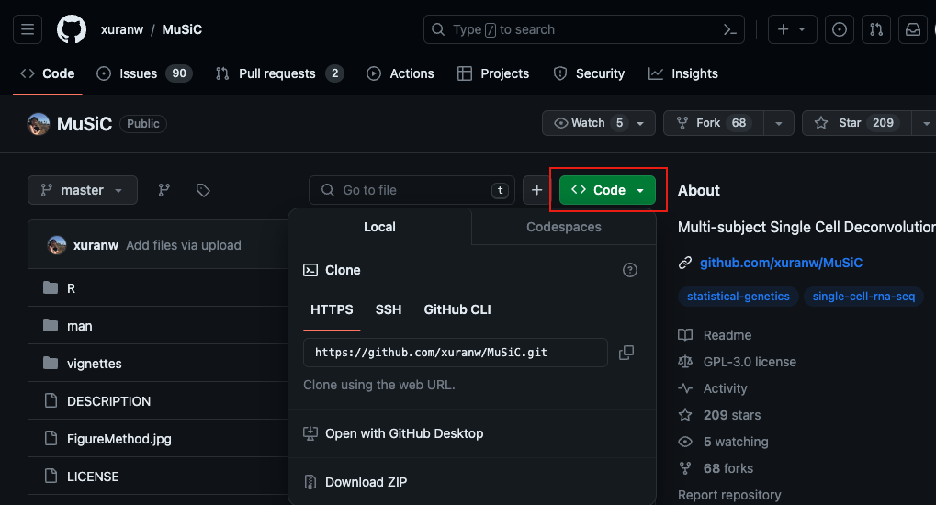Click Open with GitHub Desktop
Image resolution: width=936 pixels, height=505 pixels.
click(404, 433)
